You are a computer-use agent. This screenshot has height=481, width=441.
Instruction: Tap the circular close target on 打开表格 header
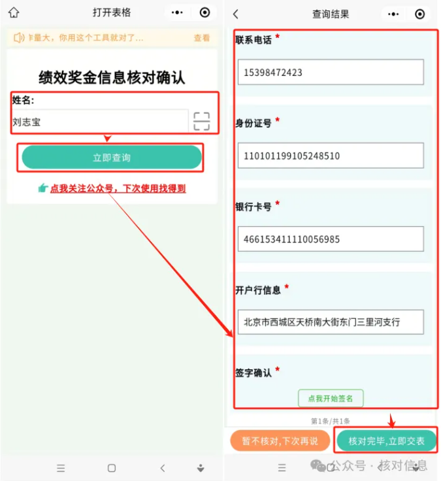pos(204,12)
